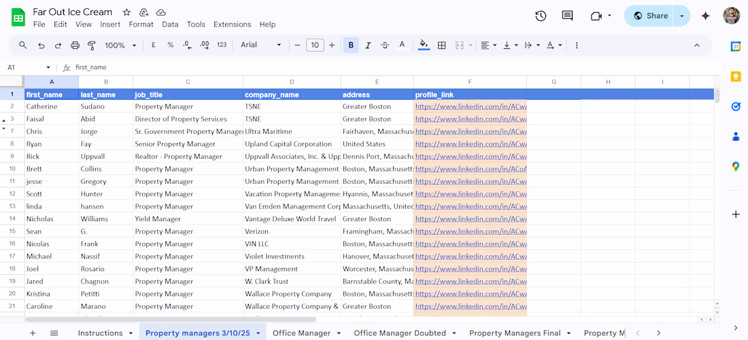Open the Format menu

pos(141,24)
